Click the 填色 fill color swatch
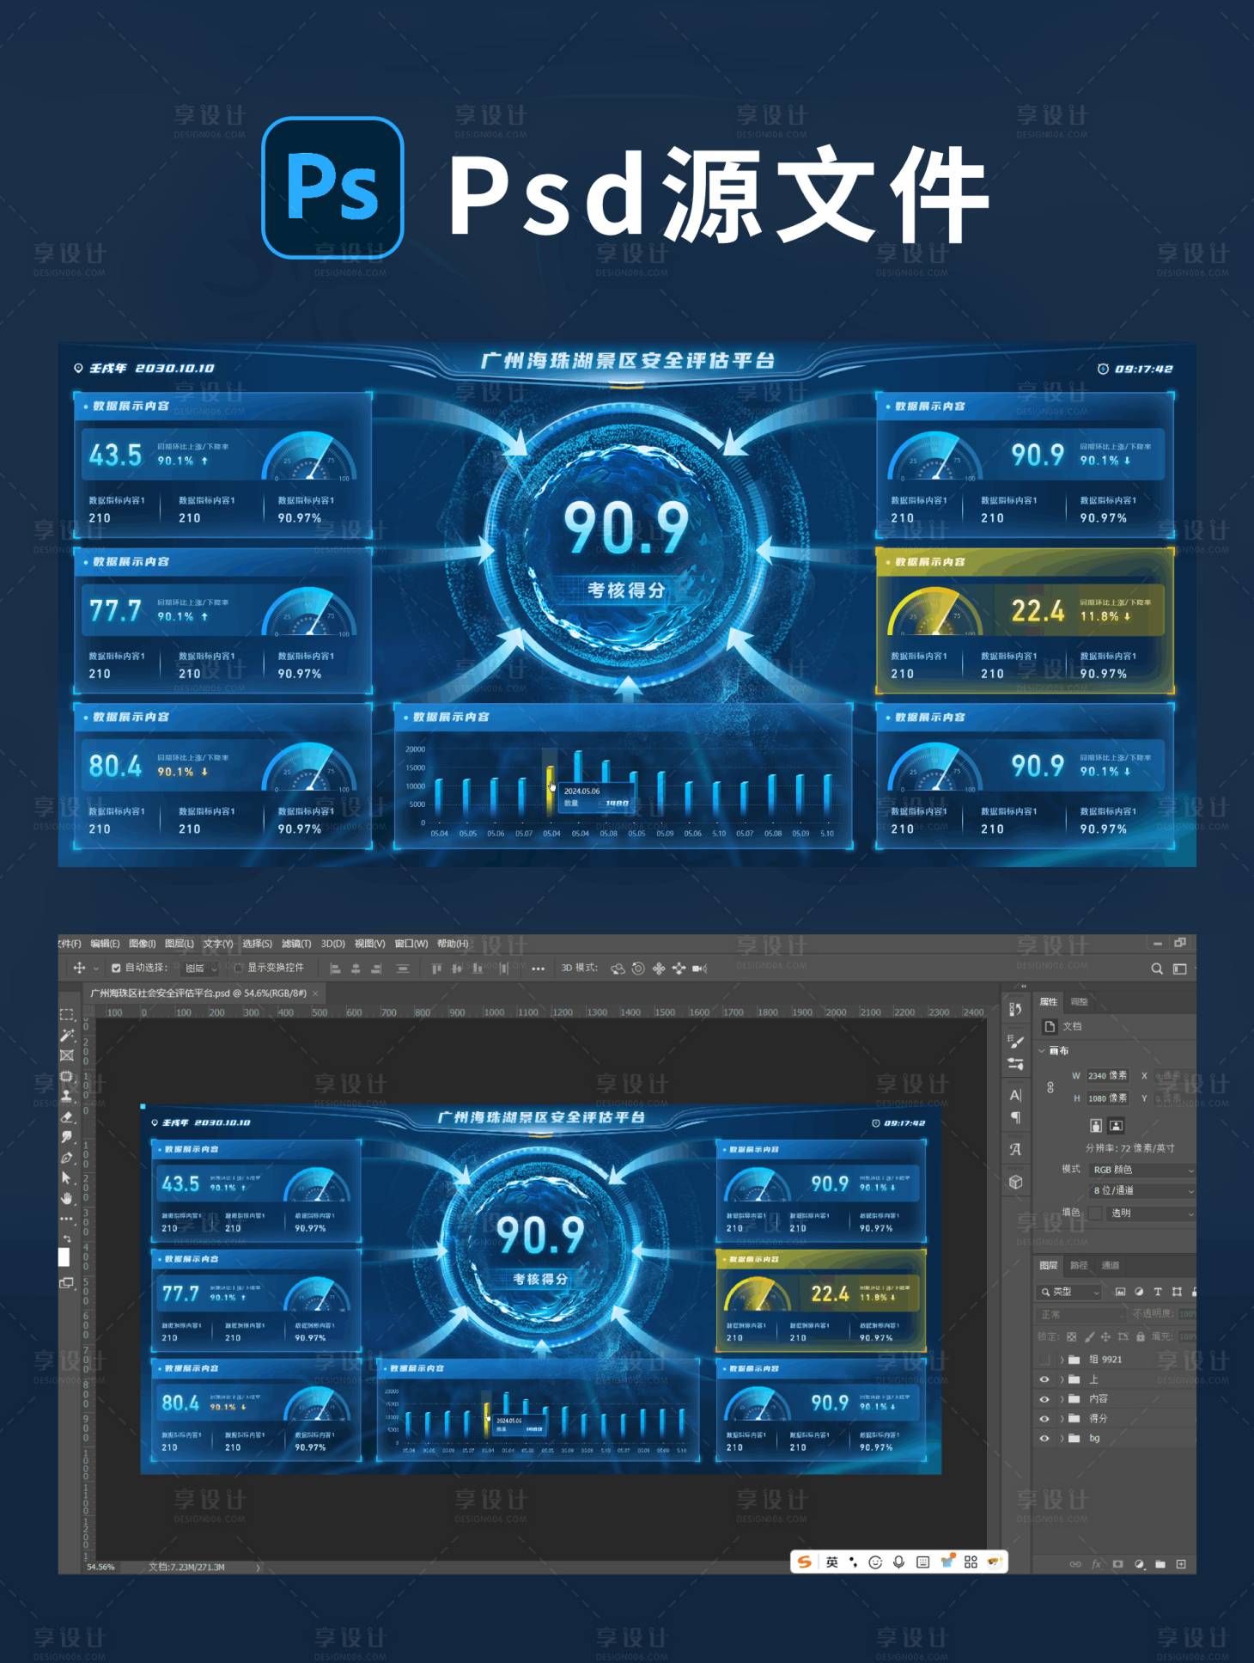The image size is (1254, 1663). [1095, 1213]
